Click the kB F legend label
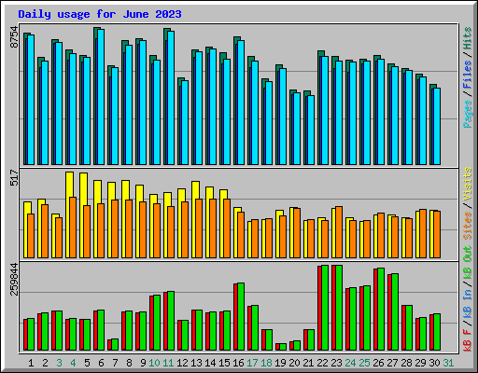 [468, 340]
